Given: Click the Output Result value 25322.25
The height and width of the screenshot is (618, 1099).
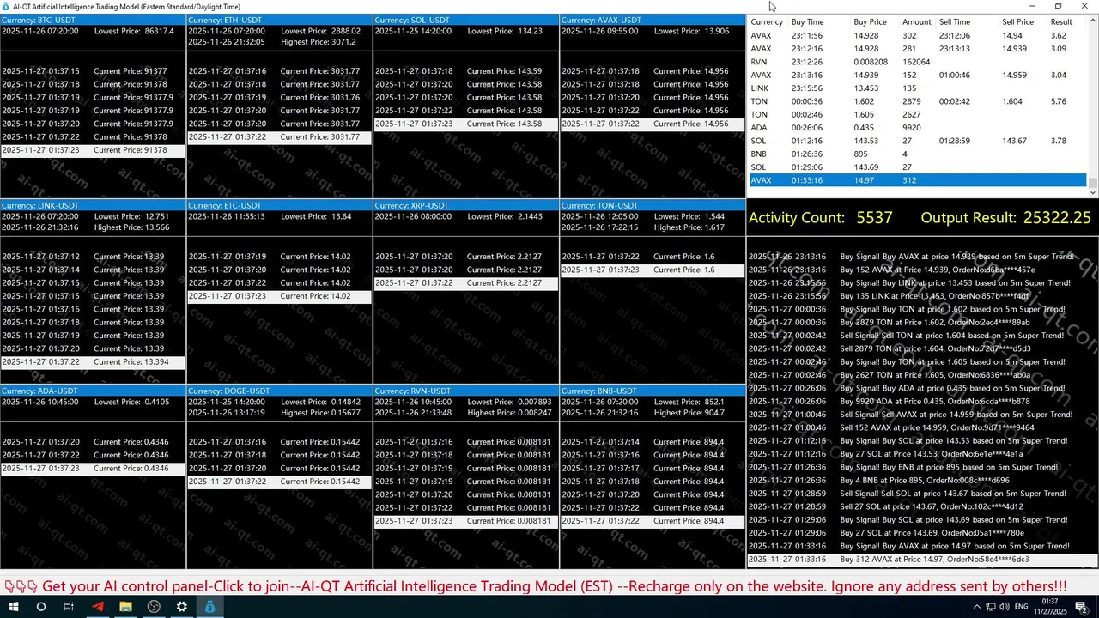Looking at the screenshot, I should 1057,218.
